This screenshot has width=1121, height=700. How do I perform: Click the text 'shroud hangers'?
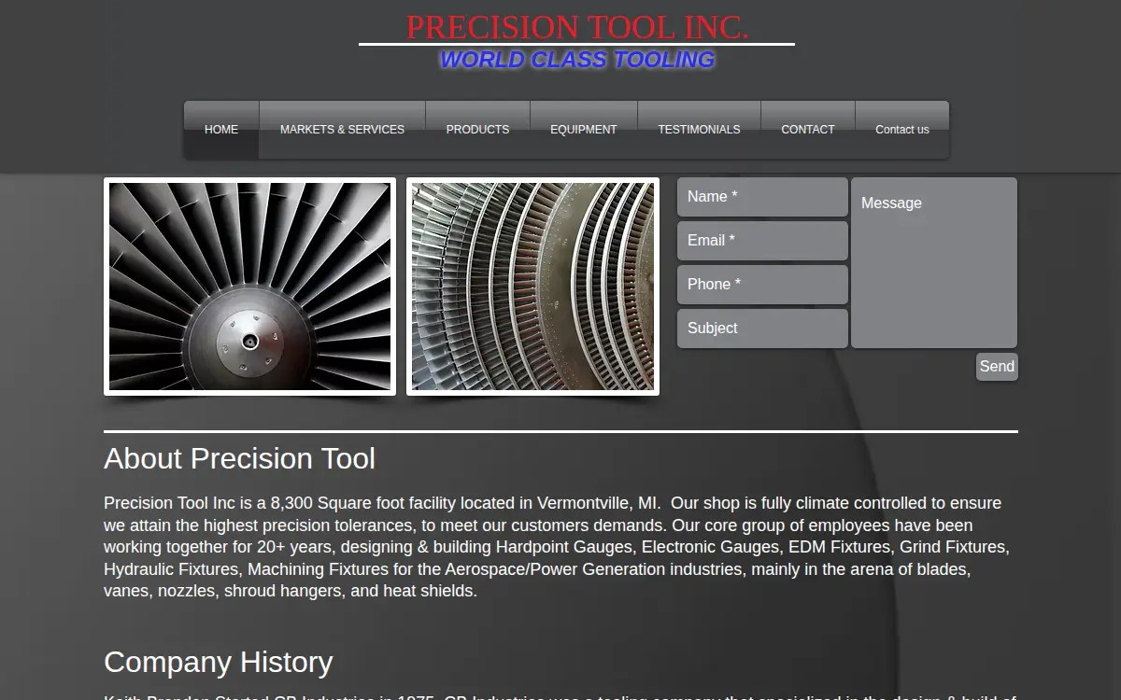pos(283,591)
